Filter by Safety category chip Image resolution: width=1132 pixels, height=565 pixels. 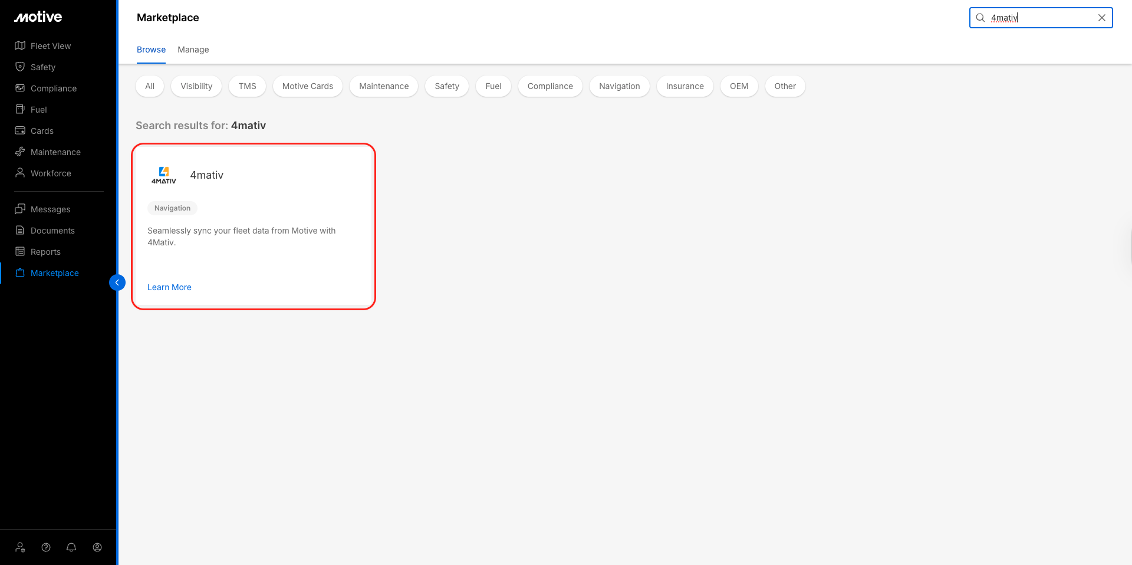click(447, 86)
